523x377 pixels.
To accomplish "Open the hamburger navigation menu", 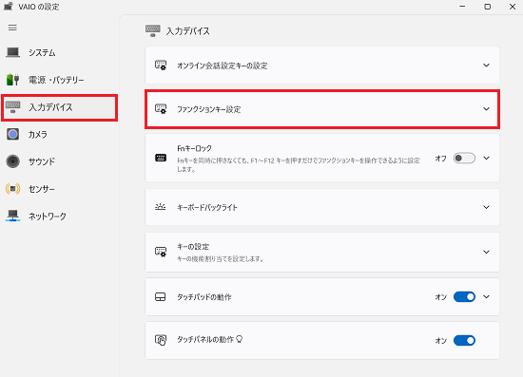I will coord(12,28).
